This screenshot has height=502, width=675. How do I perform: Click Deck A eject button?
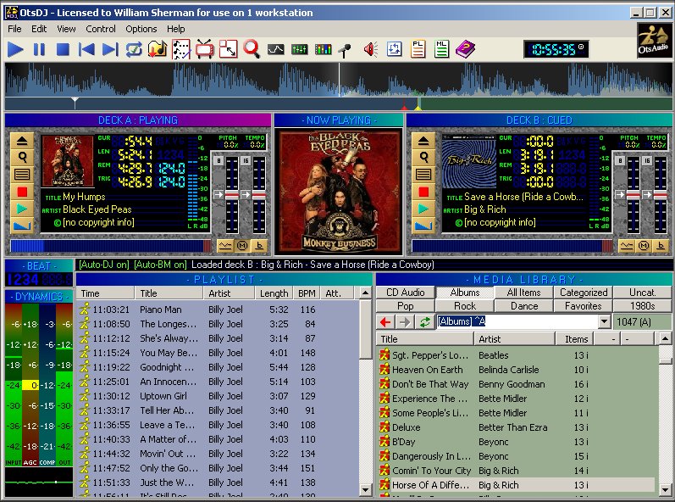point(22,141)
